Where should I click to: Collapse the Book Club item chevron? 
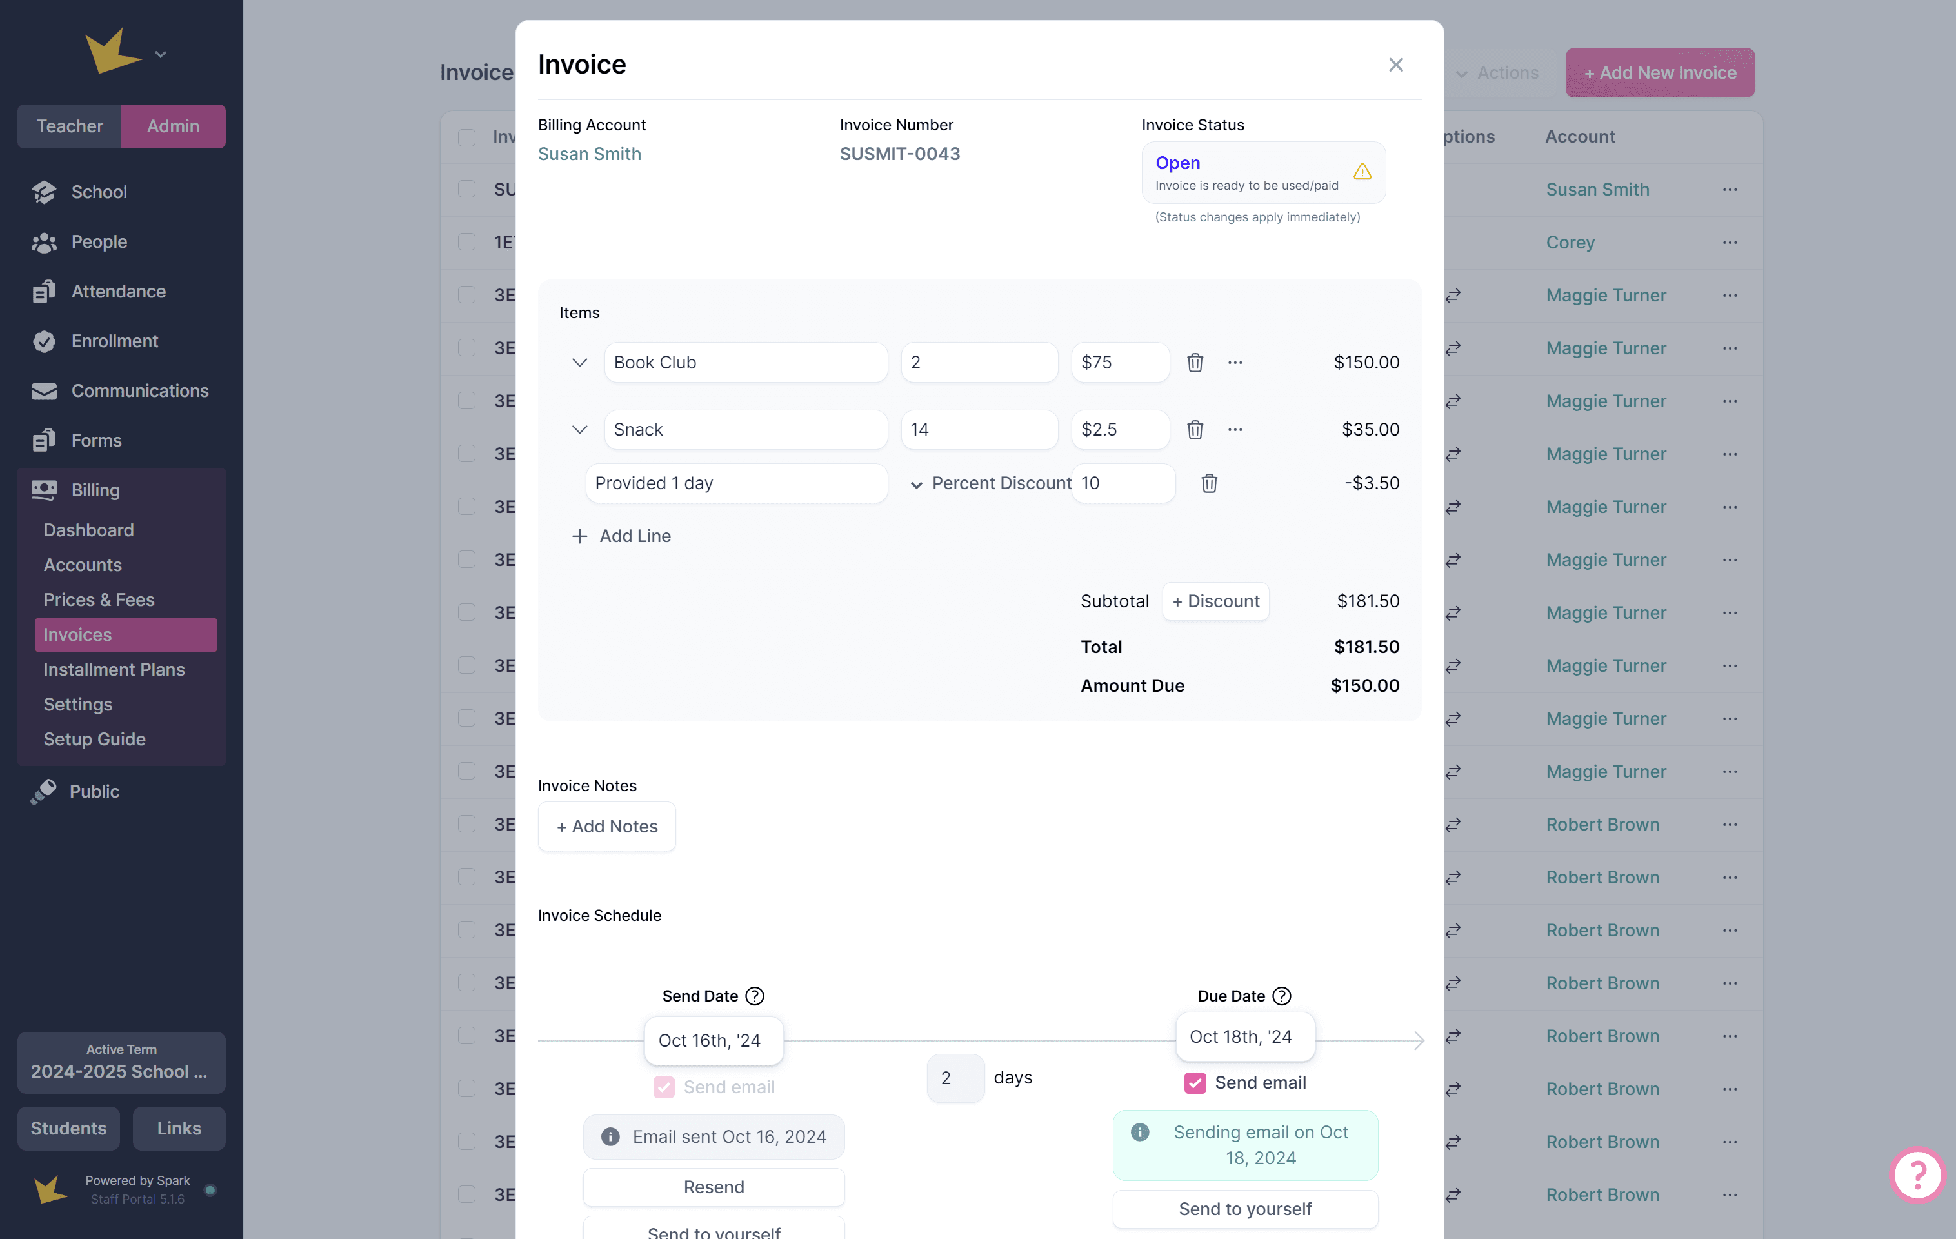click(579, 363)
